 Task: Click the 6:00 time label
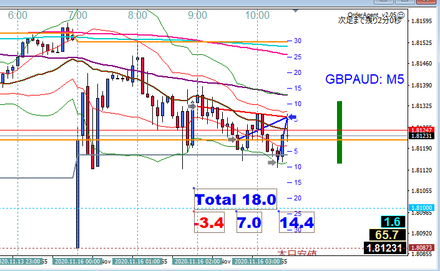tap(17, 15)
